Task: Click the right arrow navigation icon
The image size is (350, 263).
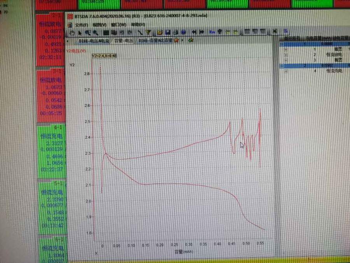Action: (x=201, y=32)
